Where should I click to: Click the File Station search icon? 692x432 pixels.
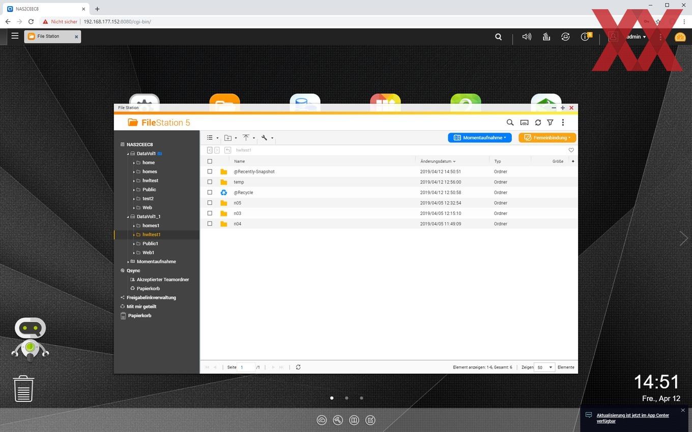[x=510, y=122]
